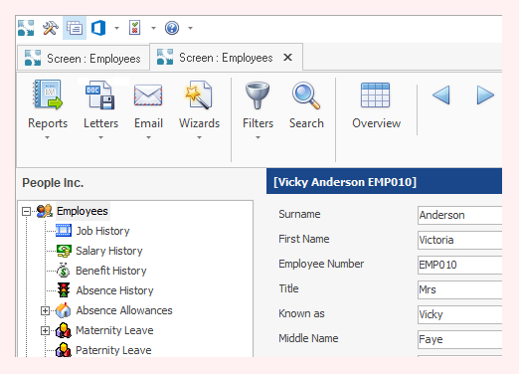Collapse the Employees tree node
Viewport: 519px width, 374px height.
[26, 211]
